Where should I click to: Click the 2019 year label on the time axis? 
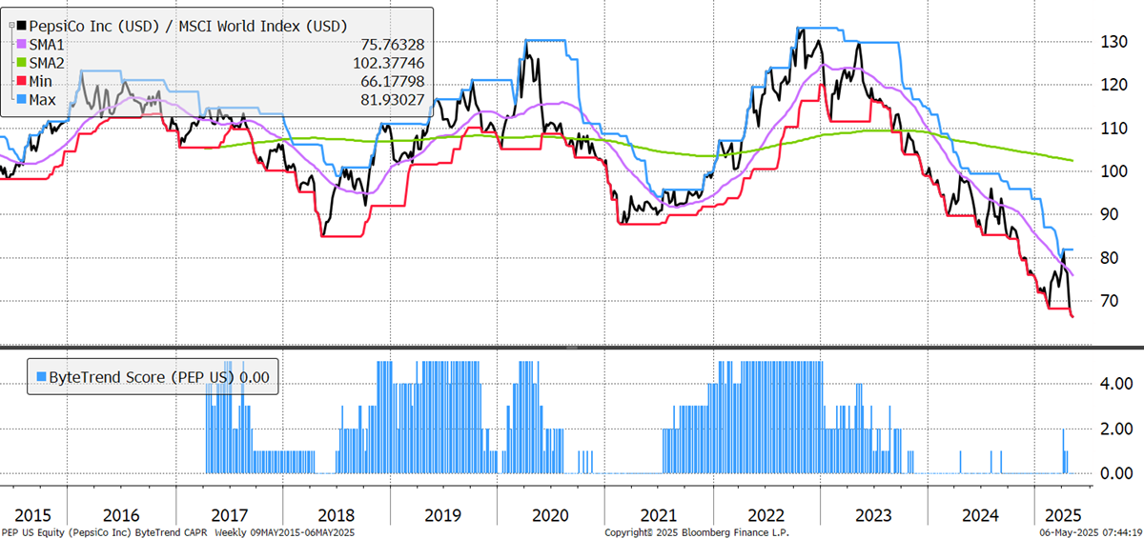point(442,514)
